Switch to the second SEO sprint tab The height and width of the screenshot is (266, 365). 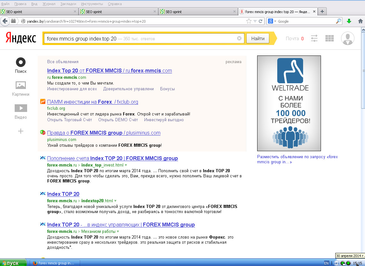(x=119, y=11)
